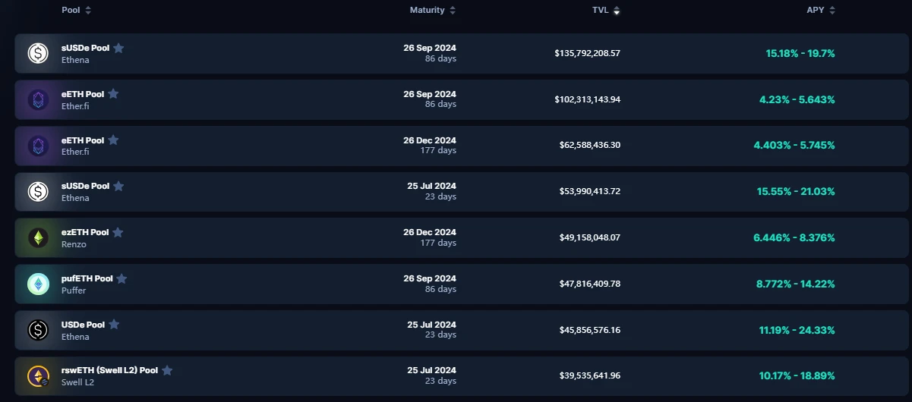Viewport: 912px width, 402px height.
Task: Click the rswETH Swell L2 token icon
Action: pos(38,376)
